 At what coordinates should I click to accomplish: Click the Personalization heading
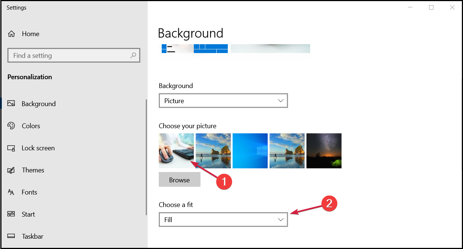pos(30,77)
